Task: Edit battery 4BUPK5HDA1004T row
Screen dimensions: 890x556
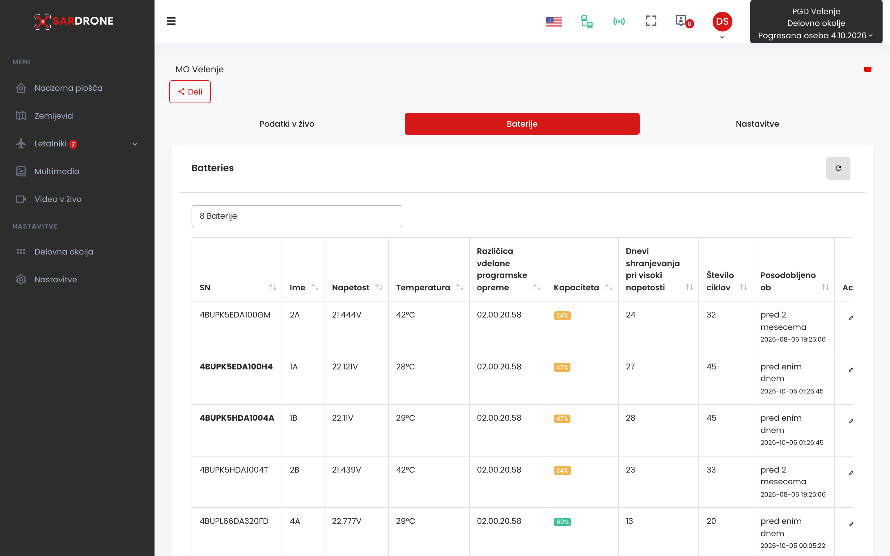Action: [851, 473]
